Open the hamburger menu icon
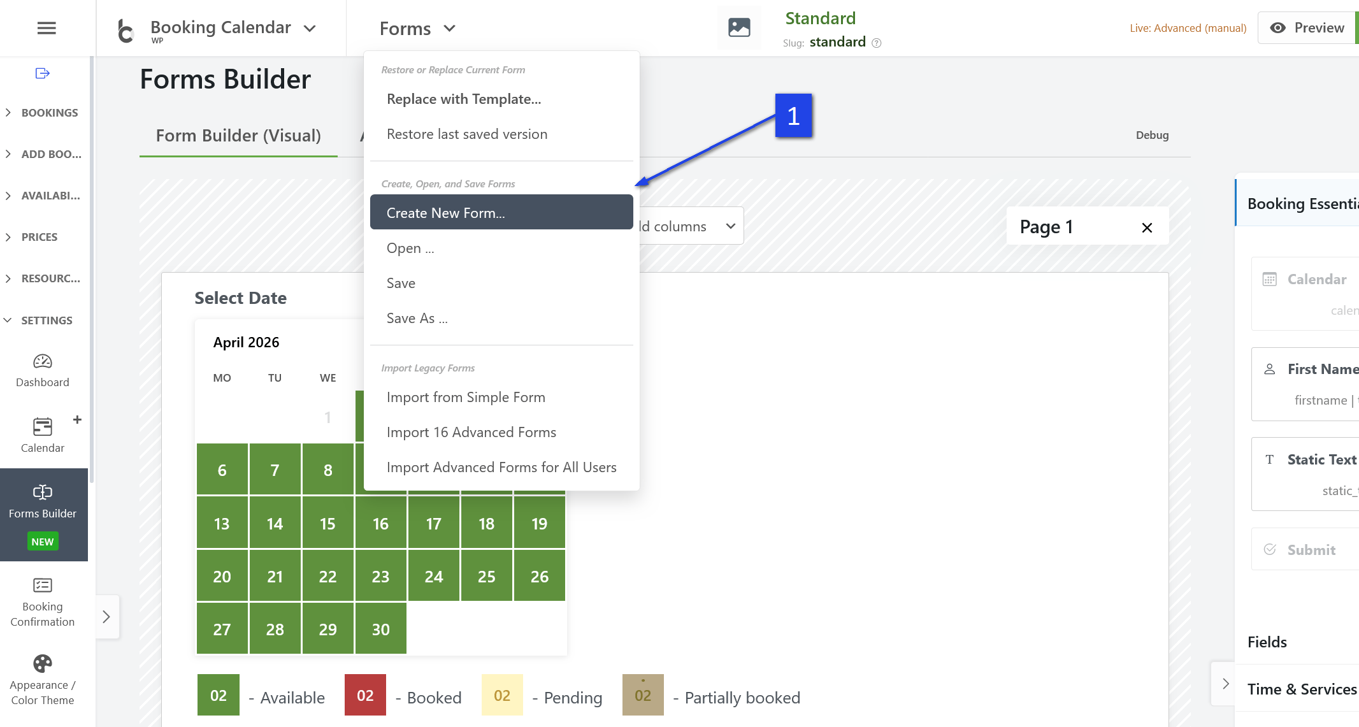Viewport: 1359px width, 727px height. click(x=47, y=28)
